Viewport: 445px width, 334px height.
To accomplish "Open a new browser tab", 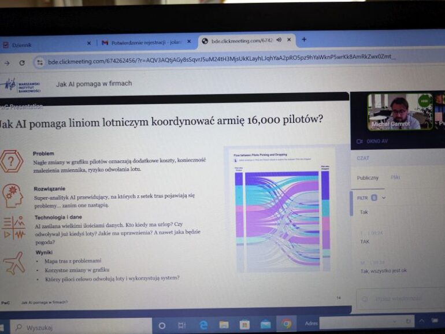I will pyautogui.click(x=304, y=39).
